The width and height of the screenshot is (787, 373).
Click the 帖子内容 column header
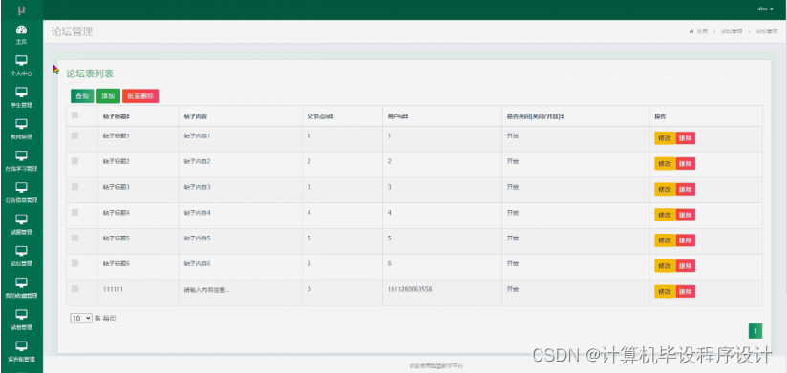point(196,116)
